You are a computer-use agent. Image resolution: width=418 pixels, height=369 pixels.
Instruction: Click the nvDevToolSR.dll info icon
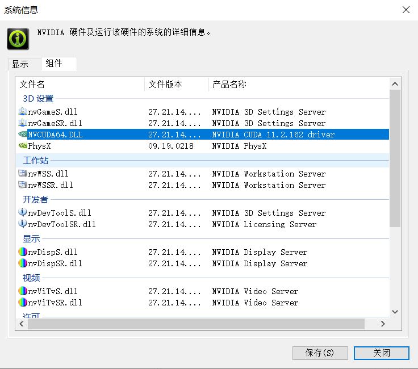click(x=23, y=224)
